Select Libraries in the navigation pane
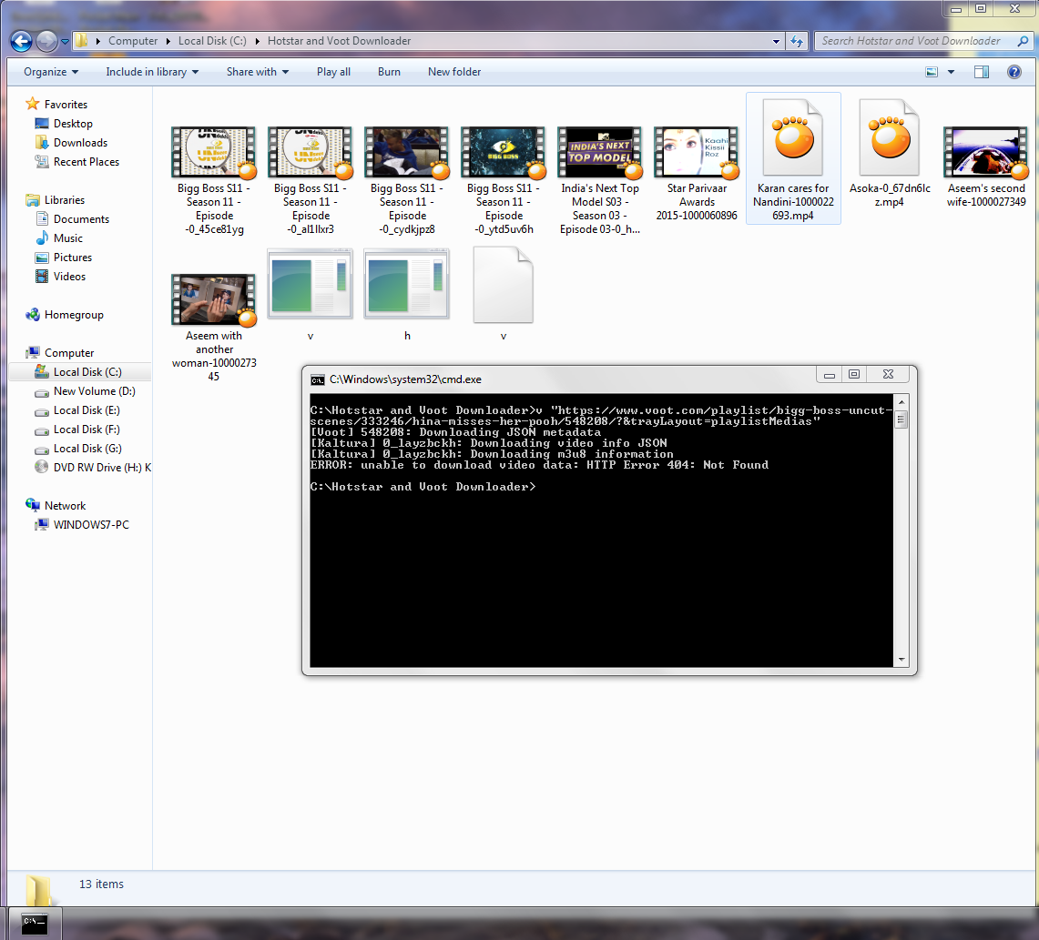 pyautogui.click(x=65, y=200)
